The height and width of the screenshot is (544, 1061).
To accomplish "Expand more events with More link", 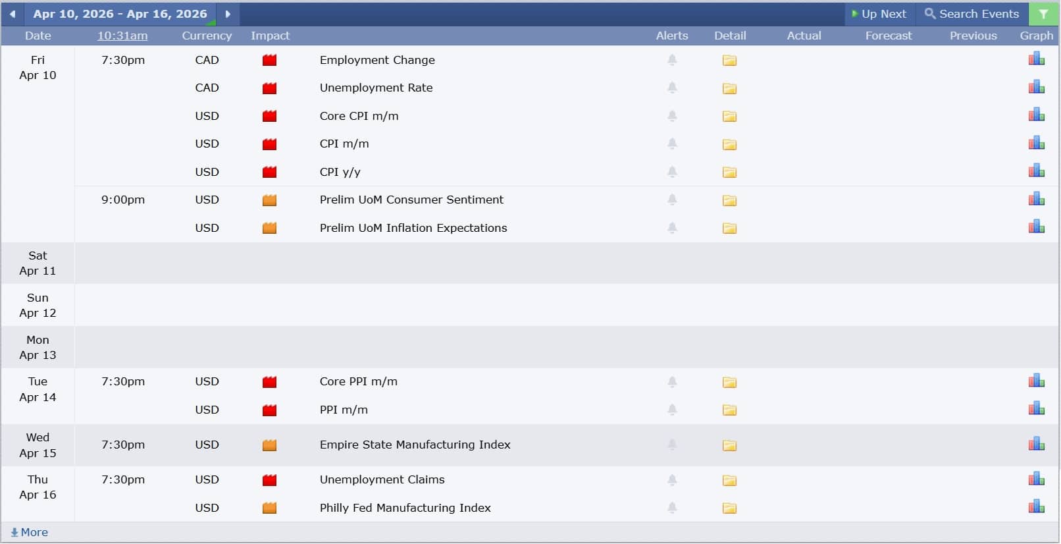I will point(30,532).
